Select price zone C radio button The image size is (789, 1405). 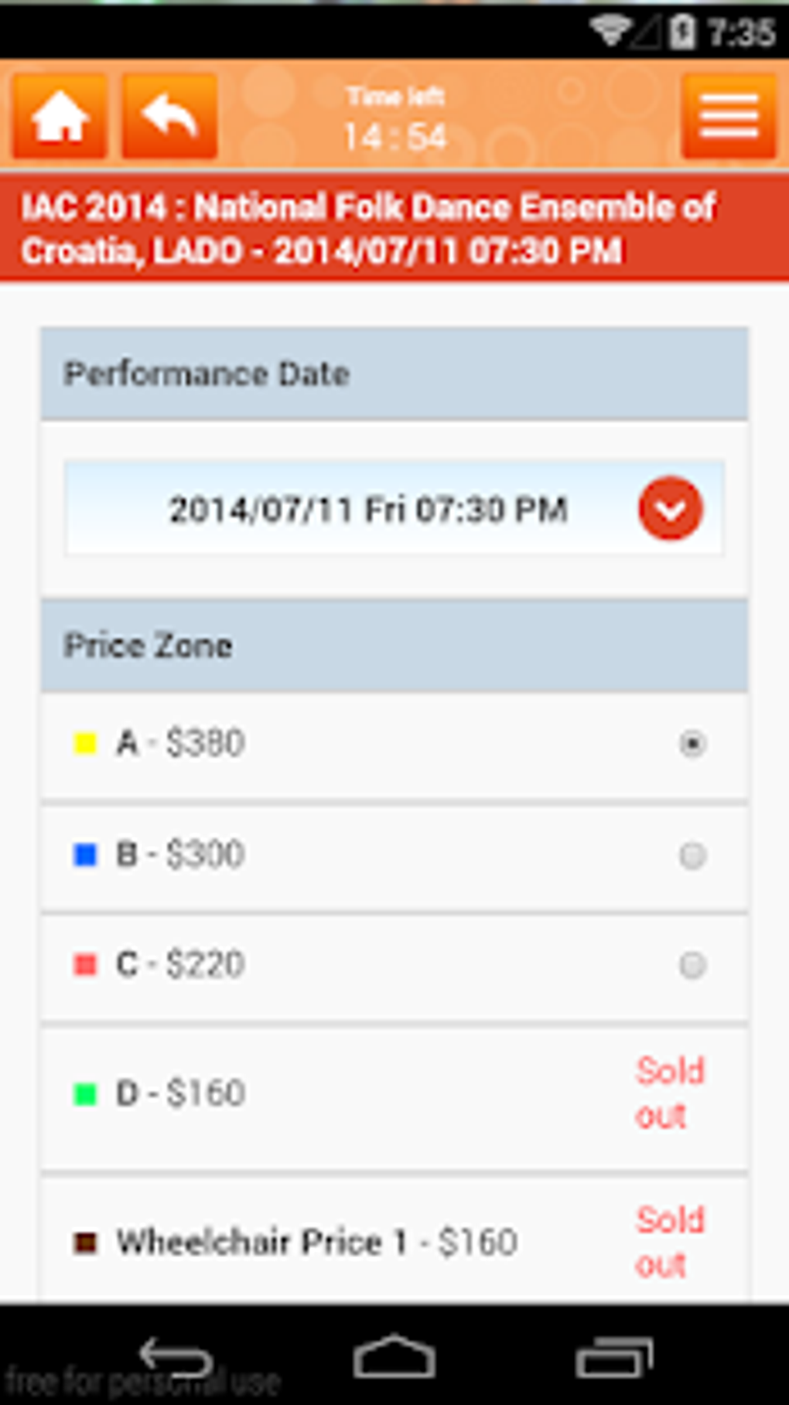[x=692, y=965]
